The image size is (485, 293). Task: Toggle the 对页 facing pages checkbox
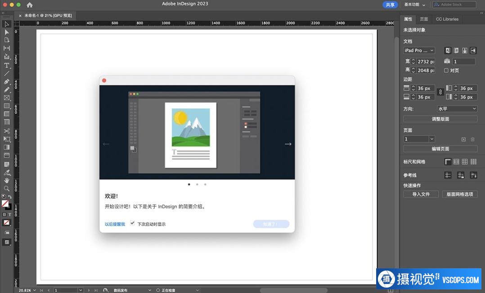click(x=446, y=71)
